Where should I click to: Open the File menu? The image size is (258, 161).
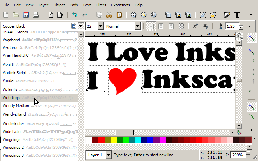click(x=6, y=5)
